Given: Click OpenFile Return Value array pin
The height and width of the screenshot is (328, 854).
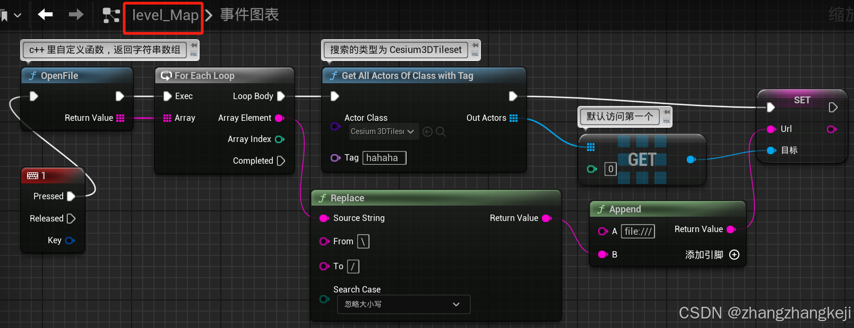Looking at the screenshot, I should (120, 118).
